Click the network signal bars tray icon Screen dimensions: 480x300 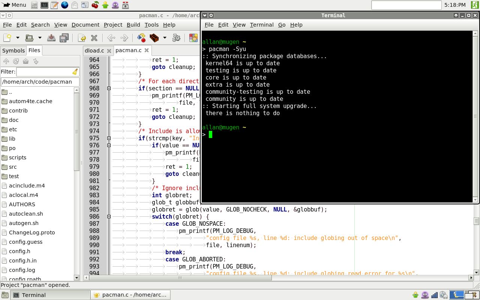pos(435,295)
